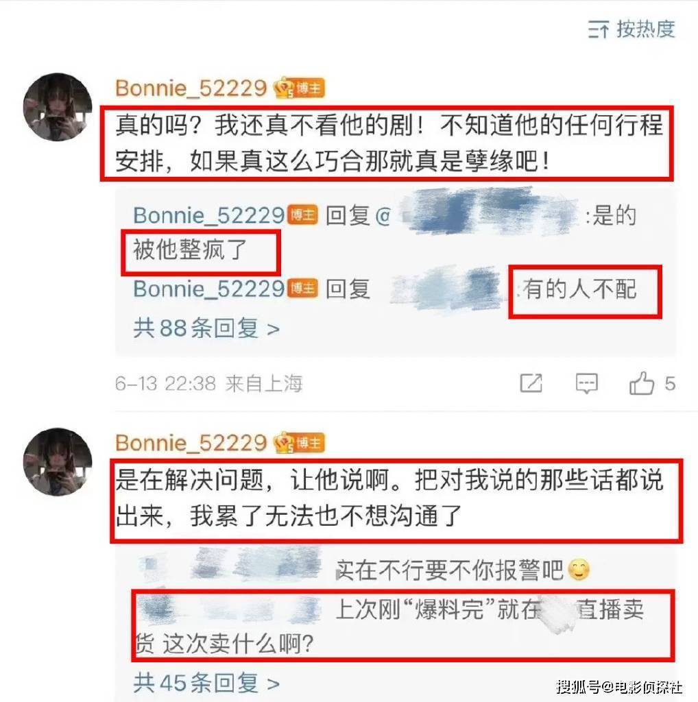Like the first comment with thumbs-up icon
This screenshot has height=702, width=698.
click(642, 383)
